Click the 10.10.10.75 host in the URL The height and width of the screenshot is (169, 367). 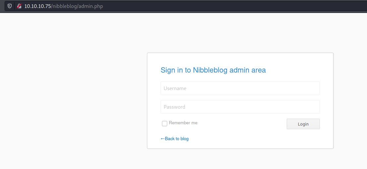pyautogui.click(x=37, y=6)
